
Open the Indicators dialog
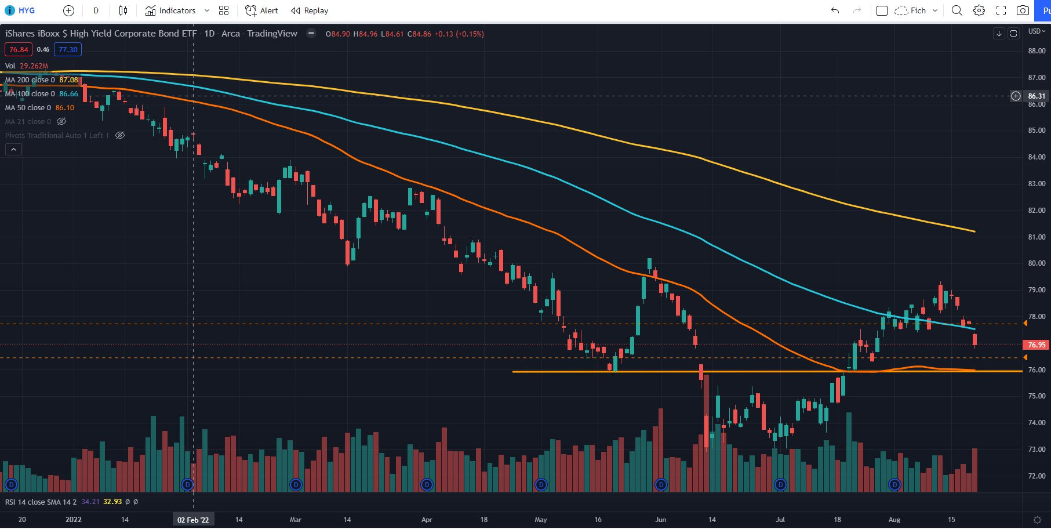click(x=170, y=10)
